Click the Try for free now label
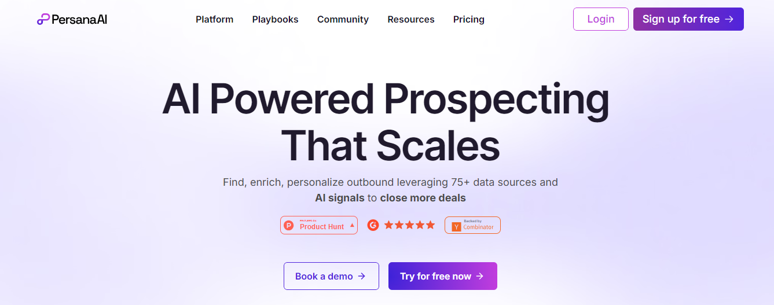This screenshot has height=305, width=774. point(435,276)
